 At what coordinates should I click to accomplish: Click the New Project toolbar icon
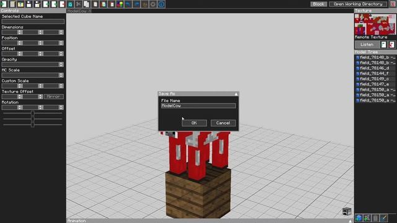click(4, 4)
